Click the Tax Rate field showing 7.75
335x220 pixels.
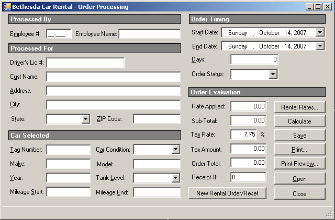(243, 135)
